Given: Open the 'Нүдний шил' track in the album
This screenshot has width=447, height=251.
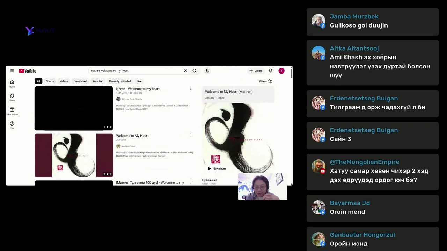Looking at the screenshot, I should click(x=210, y=180).
